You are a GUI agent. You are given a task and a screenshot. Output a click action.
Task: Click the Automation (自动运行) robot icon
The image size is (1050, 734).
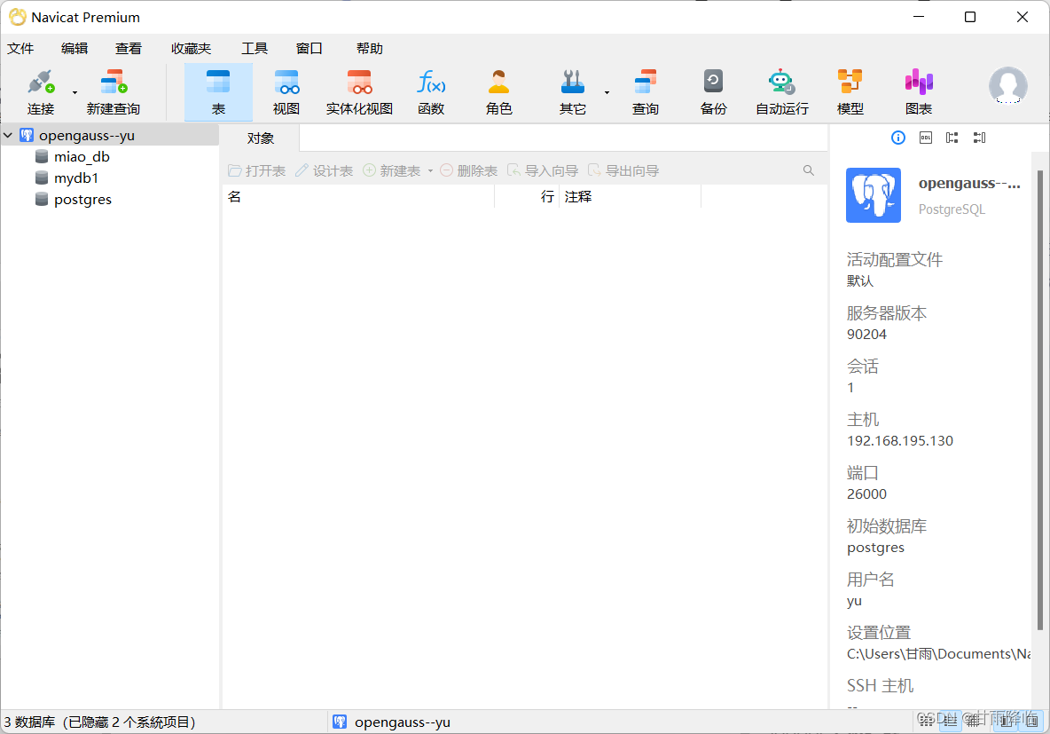(x=782, y=91)
